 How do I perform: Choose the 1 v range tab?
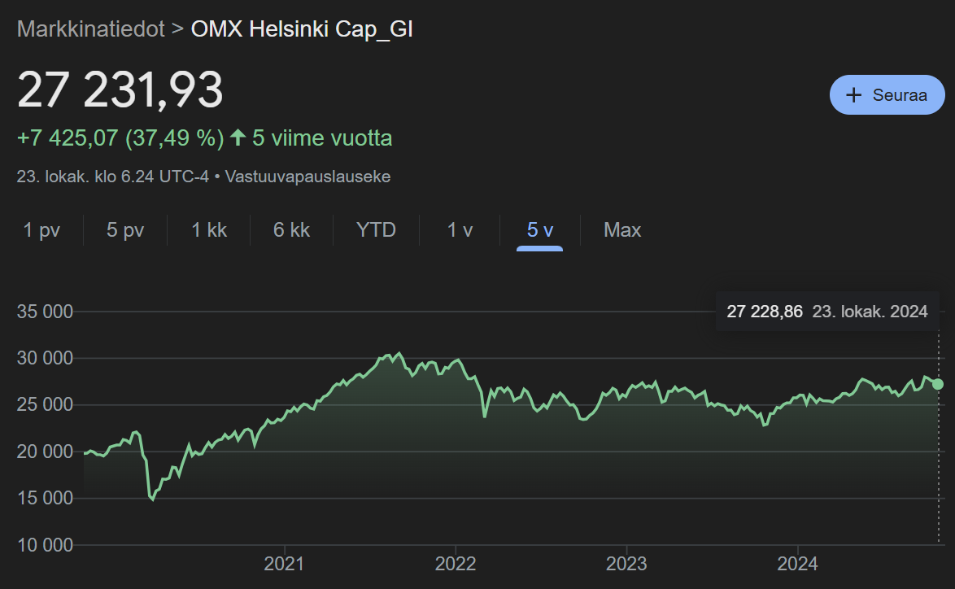[x=460, y=230]
